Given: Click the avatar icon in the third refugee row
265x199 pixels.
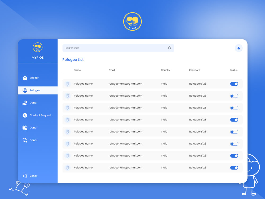Looking at the screenshot, I should coord(68,108).
